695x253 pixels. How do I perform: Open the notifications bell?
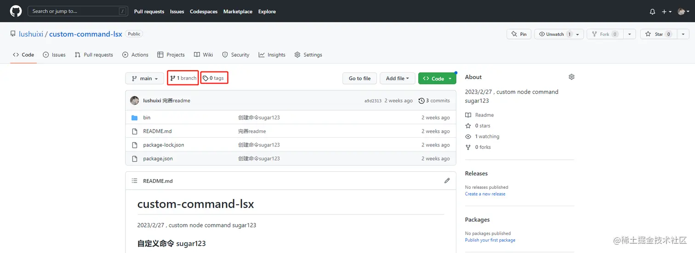point(652,11)
